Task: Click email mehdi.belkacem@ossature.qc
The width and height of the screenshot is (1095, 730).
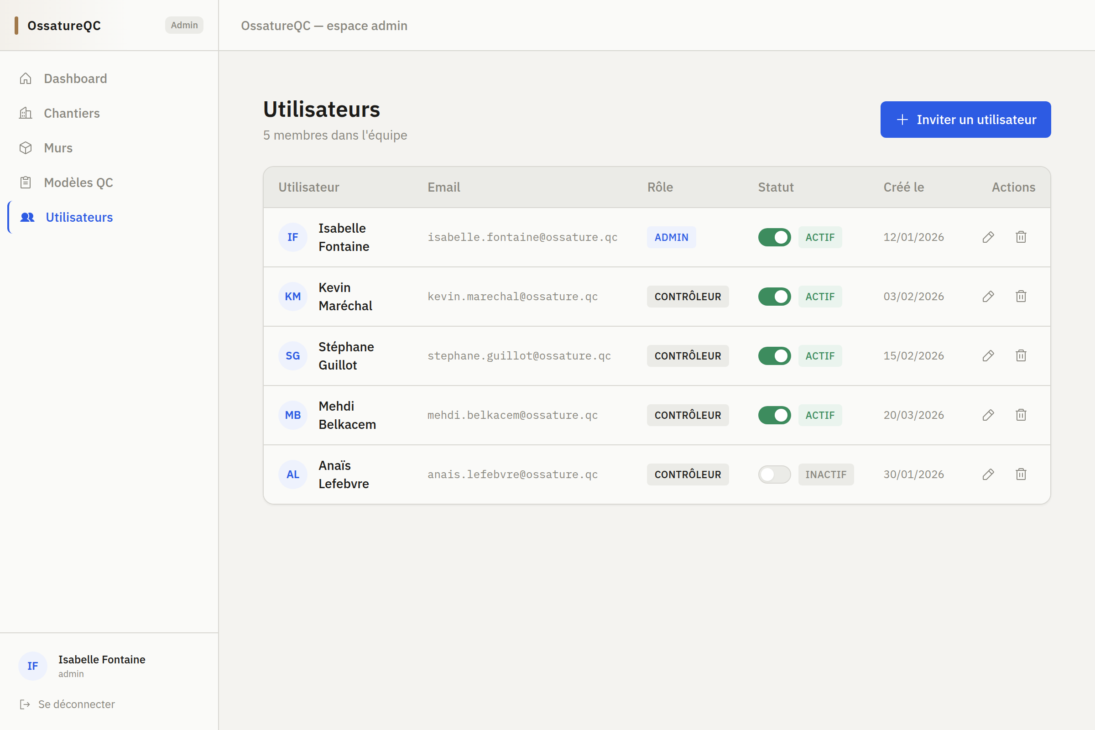Action: pos(512,415)
